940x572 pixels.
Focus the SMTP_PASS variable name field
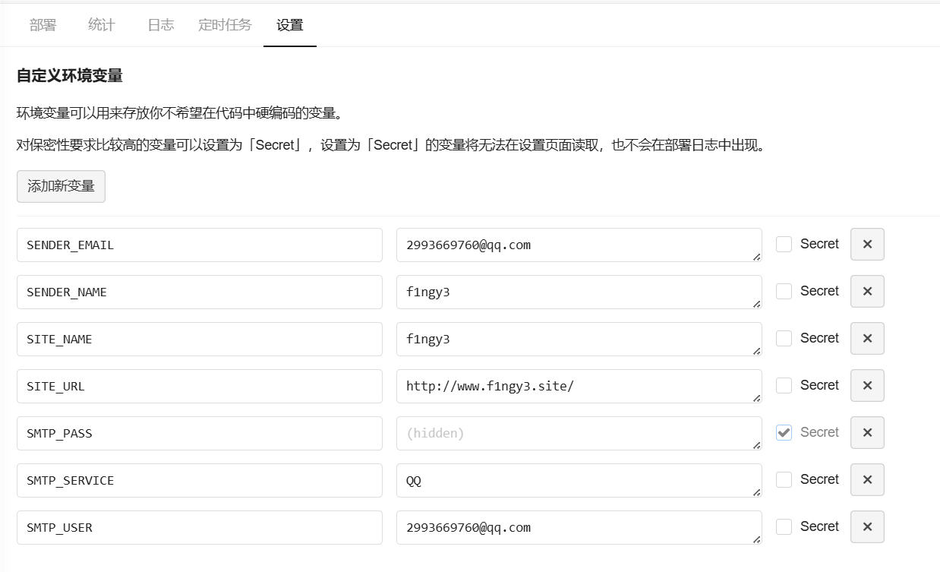click(200, 433)
